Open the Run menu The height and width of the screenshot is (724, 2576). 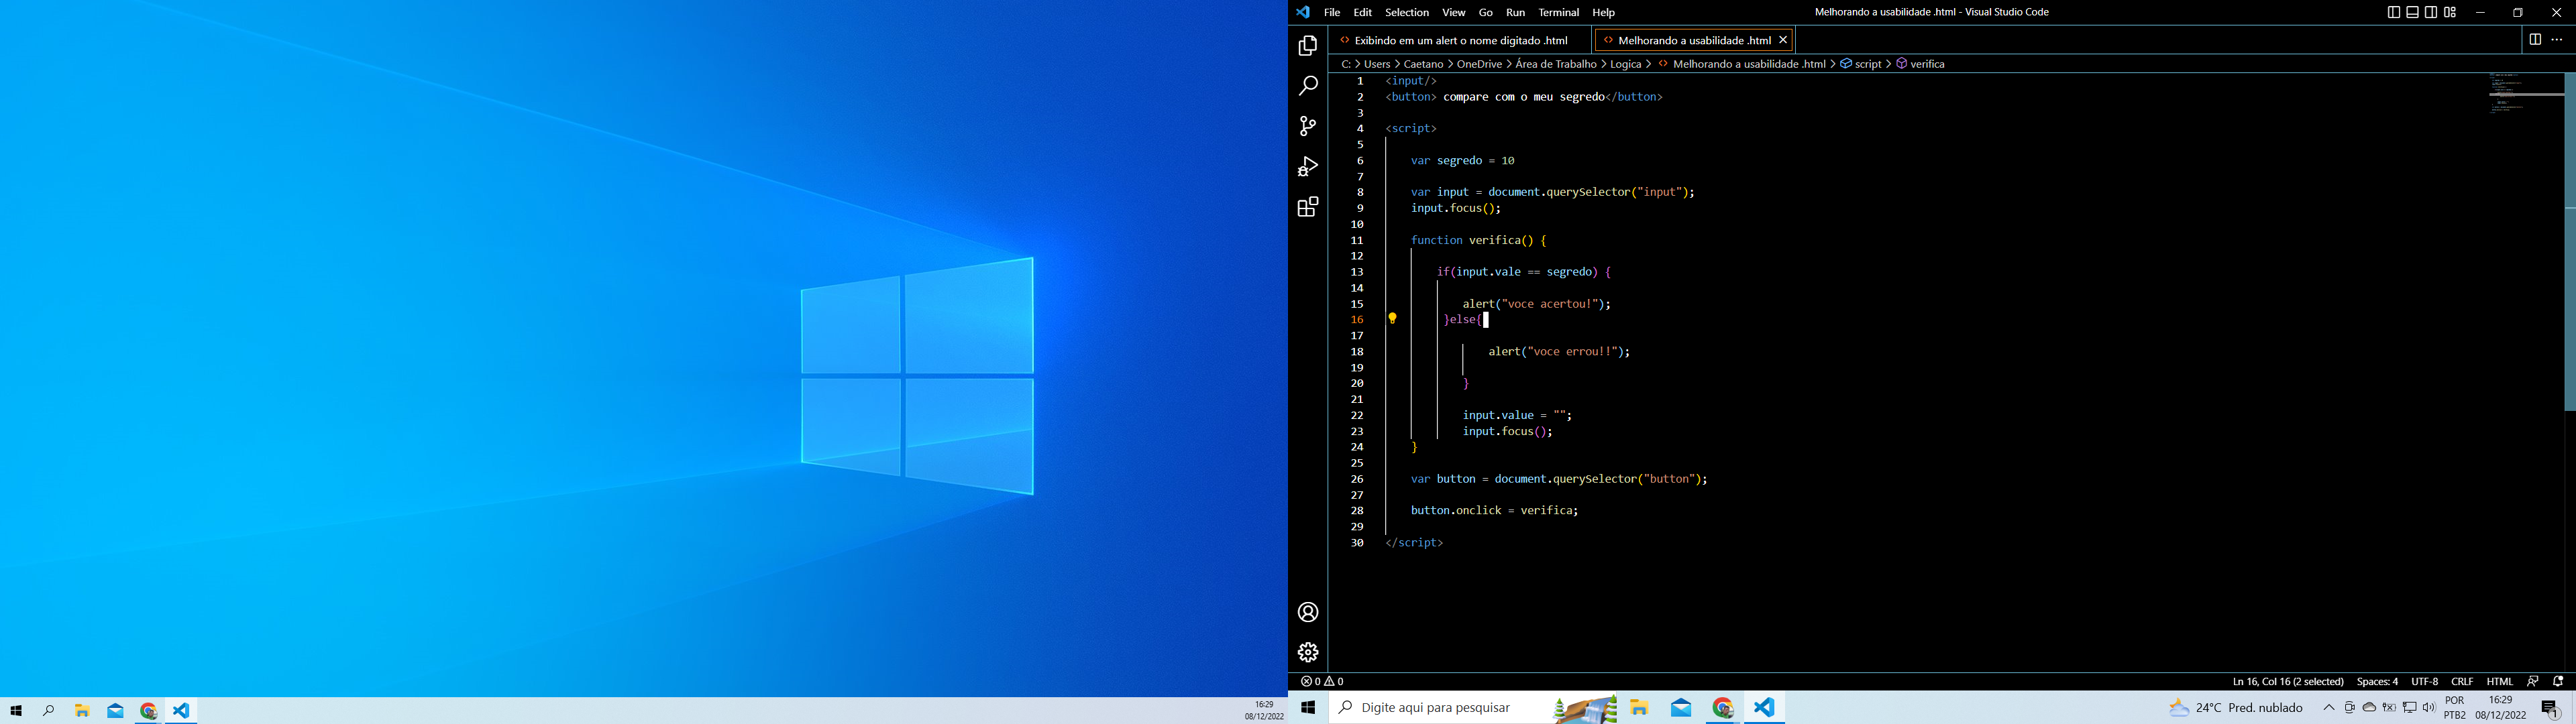point(1515,13)
